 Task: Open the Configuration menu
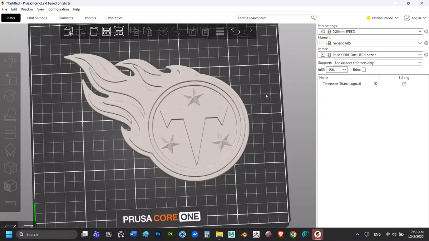(x=59, y=9)
